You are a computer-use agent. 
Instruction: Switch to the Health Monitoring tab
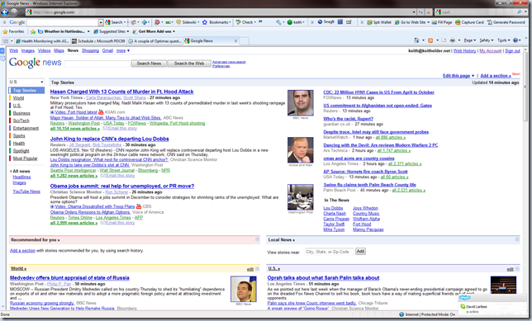(42, 41)
